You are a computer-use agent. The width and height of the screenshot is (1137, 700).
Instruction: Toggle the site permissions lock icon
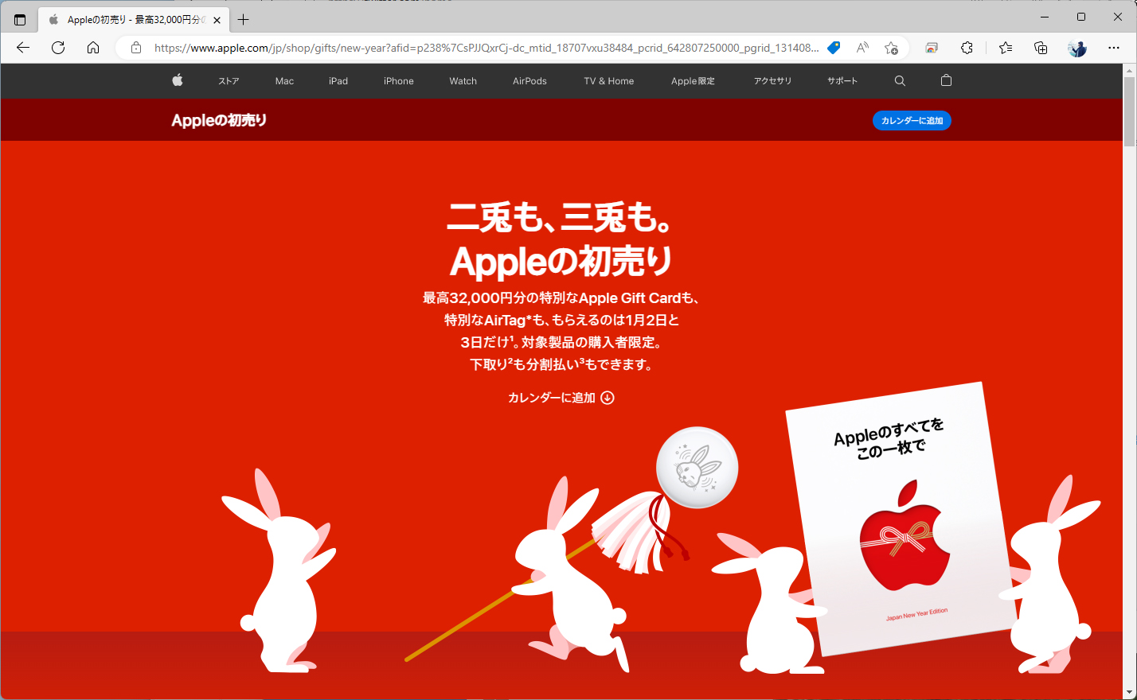click(x=135, y=48)
